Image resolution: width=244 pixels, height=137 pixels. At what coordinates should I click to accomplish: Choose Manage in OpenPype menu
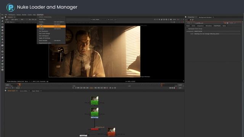tap(51, 29)
